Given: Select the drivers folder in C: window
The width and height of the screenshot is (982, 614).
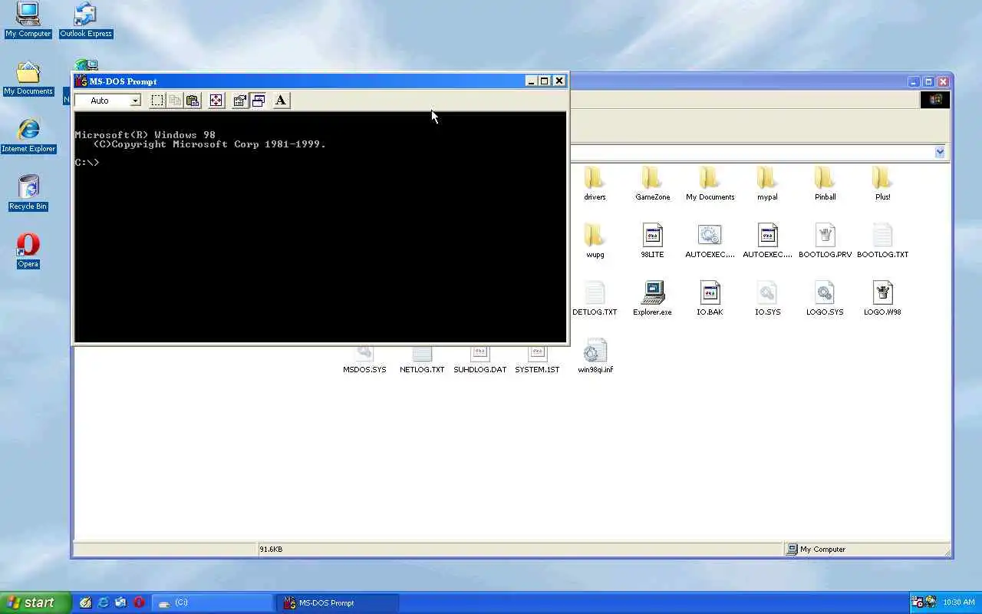Looking at the screenshot, I should coord(595,183).
